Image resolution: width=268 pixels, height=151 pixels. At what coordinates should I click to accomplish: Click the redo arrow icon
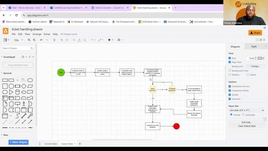point(47,40)
